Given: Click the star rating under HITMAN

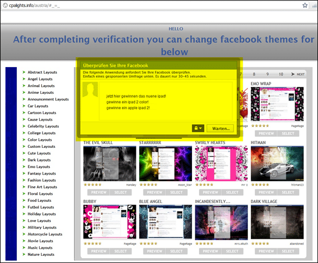Looking at the screenshot, I should (260, 184).
